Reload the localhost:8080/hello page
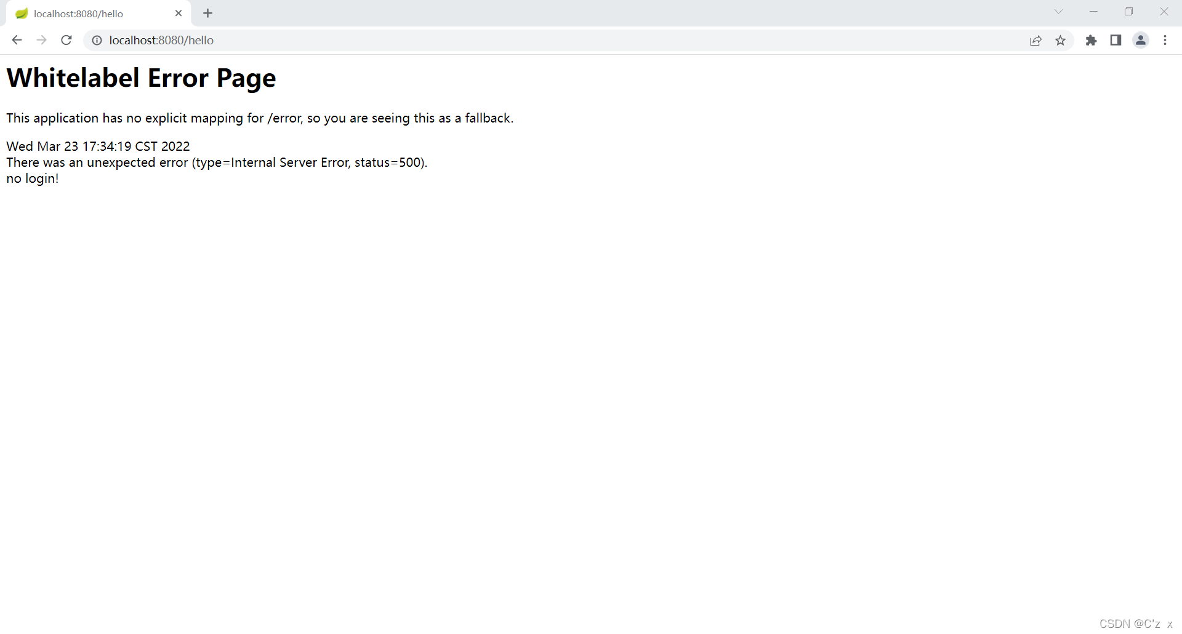The image size is (1182, 634). (66, 40)
